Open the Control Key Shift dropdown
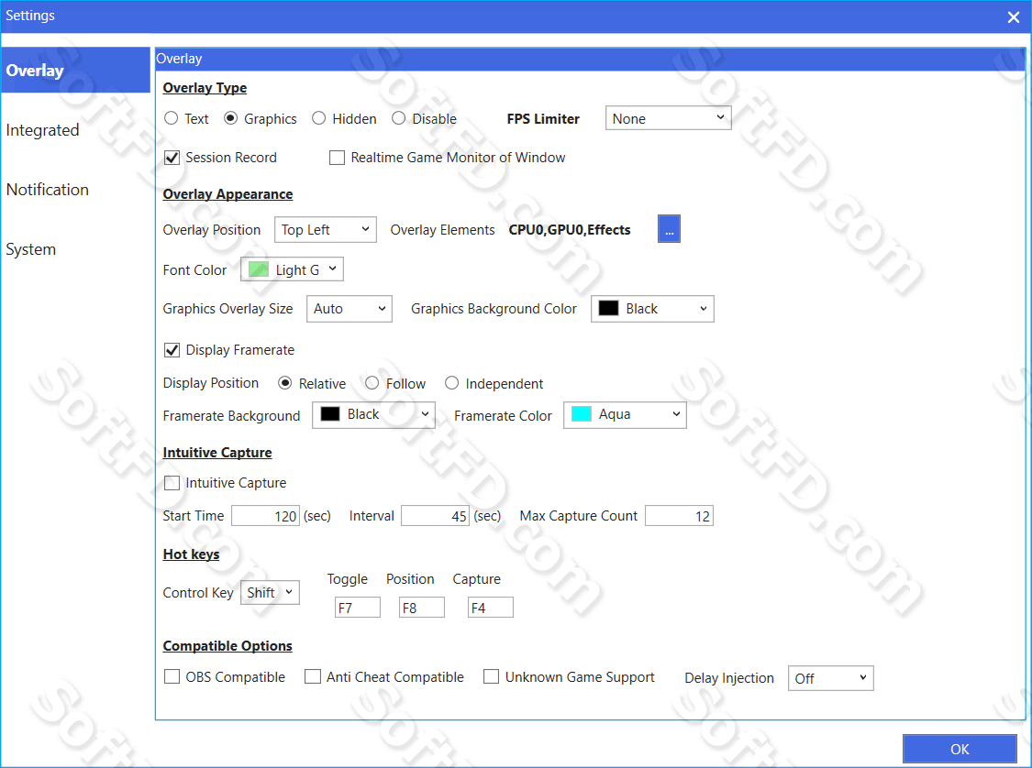This screenshot has width=1032, height=768. click(270, 592)
